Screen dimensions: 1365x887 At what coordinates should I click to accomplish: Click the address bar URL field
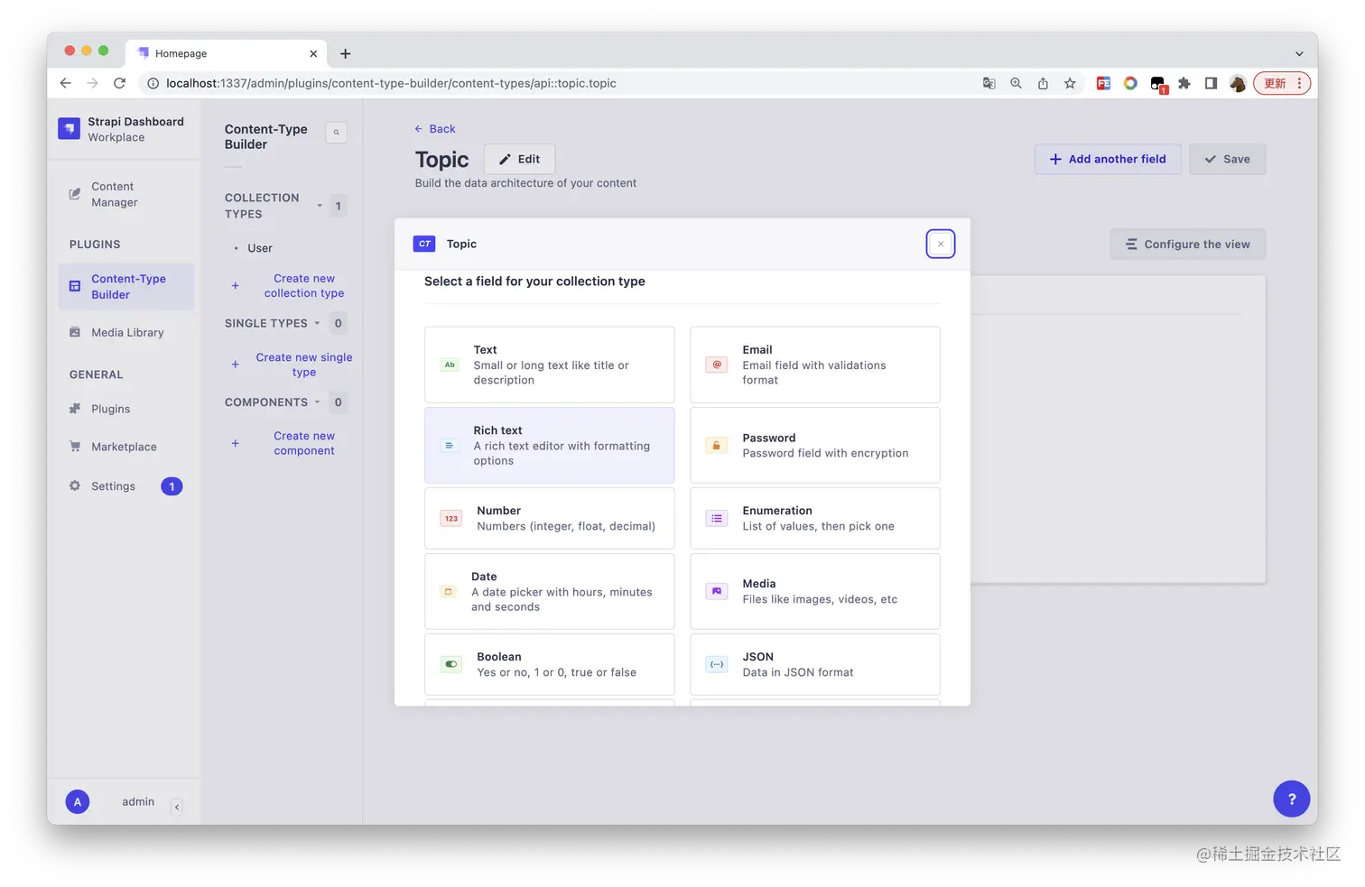(x=560, y=83)
